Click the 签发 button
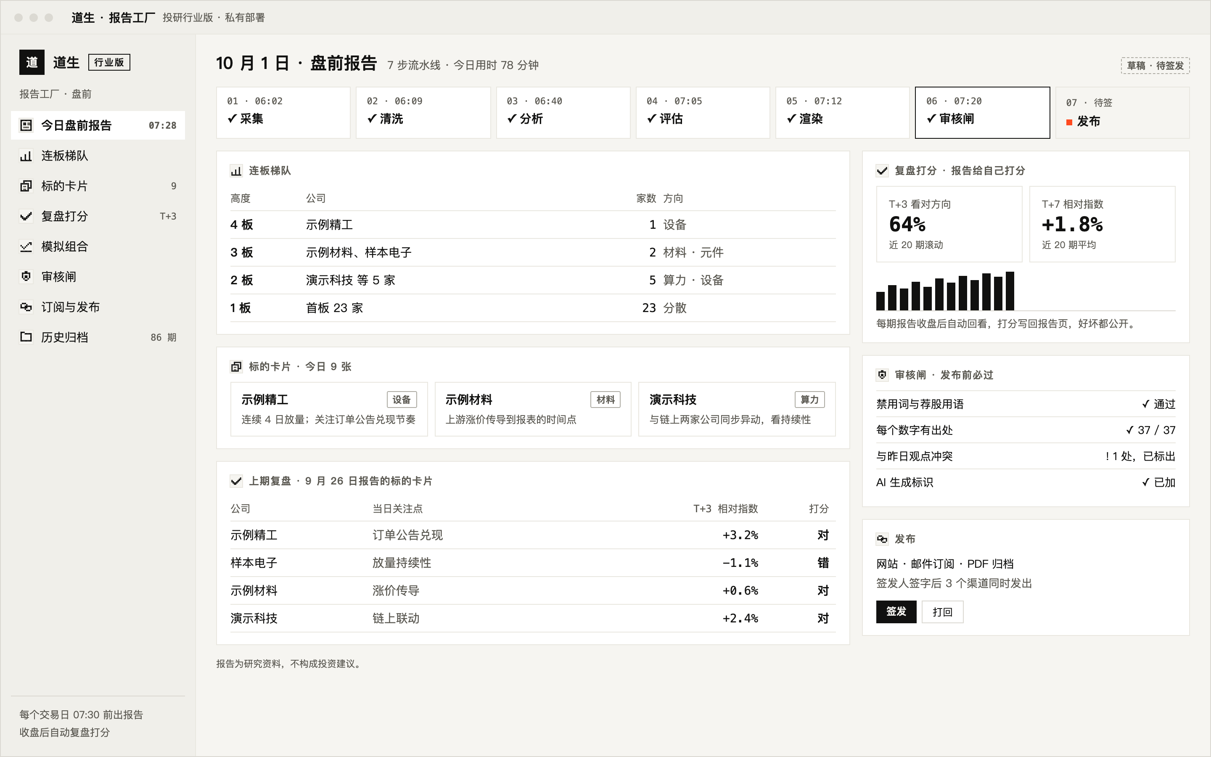 [x=896, y=612]
